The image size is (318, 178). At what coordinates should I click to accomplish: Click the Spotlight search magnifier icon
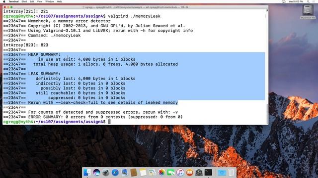coord(308,1)
